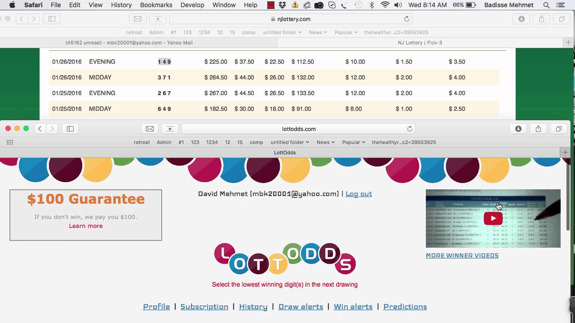Viewport: 575px width, 323px height.
Task: Open the Profile link
Action: [x=156, y=306]
